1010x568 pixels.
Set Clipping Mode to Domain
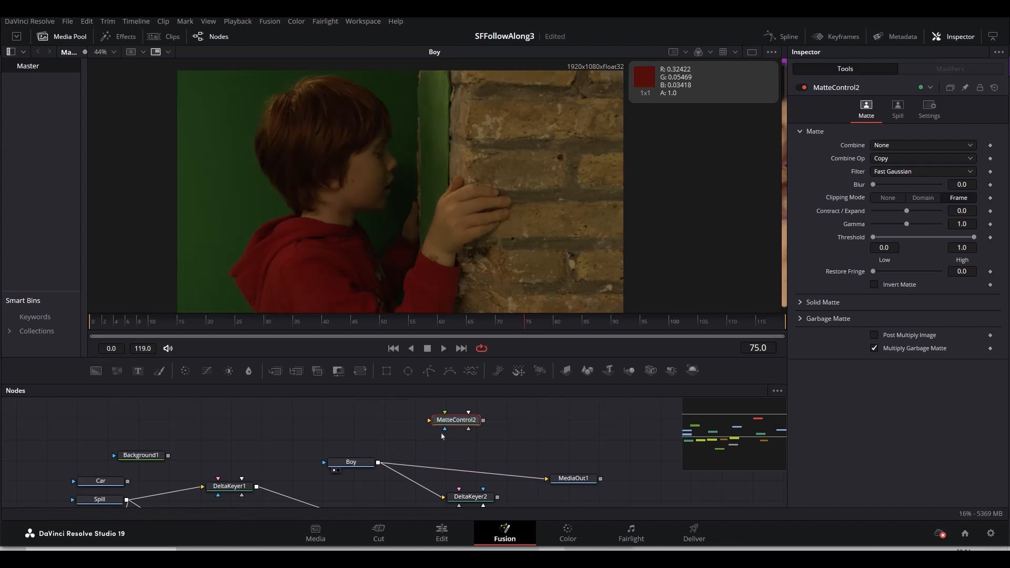click(x=923, y=198)
